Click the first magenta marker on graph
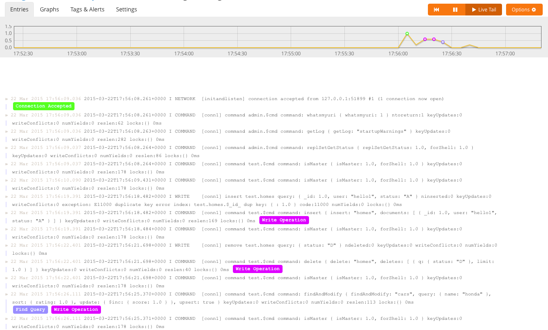The height and width of the screenshot is (330, 548). point(425,39)
